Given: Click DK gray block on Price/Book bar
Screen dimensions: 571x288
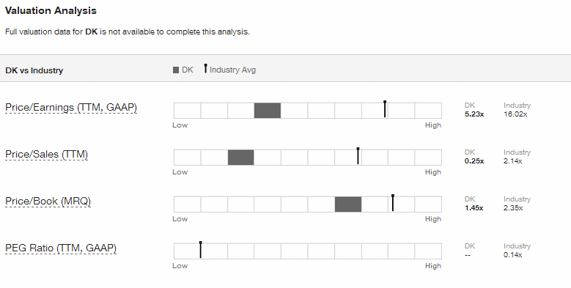Looking at the screenshot, I should pos(348,204).
